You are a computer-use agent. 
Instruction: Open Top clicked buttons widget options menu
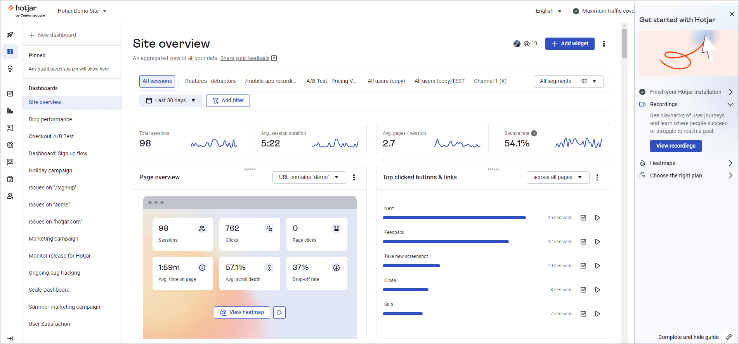pos(597,177)
